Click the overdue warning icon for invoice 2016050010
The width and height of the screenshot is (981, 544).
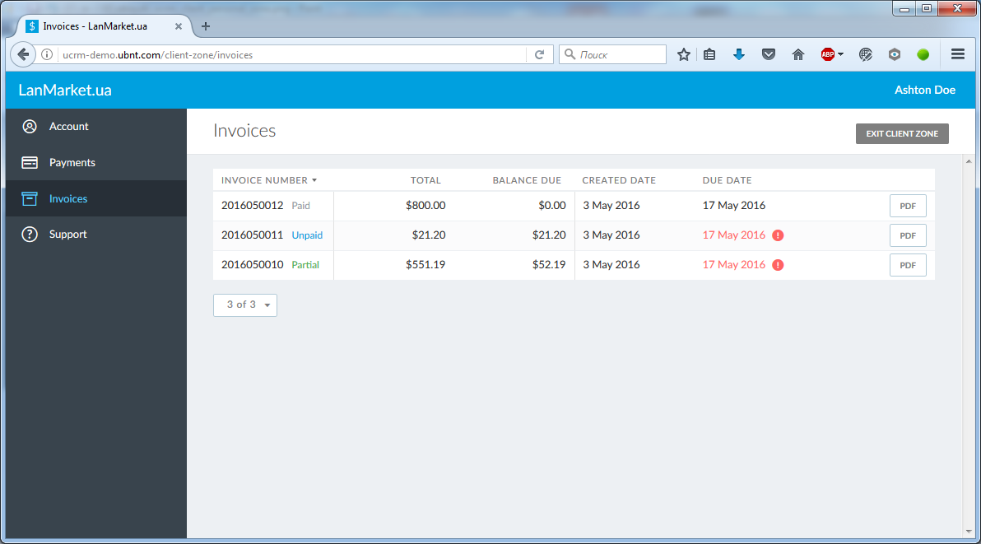[778, 265]
